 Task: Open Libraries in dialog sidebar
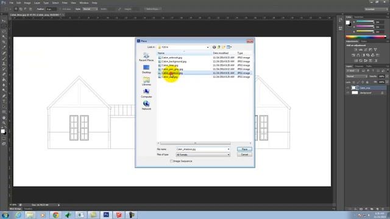tap(146, 82)
